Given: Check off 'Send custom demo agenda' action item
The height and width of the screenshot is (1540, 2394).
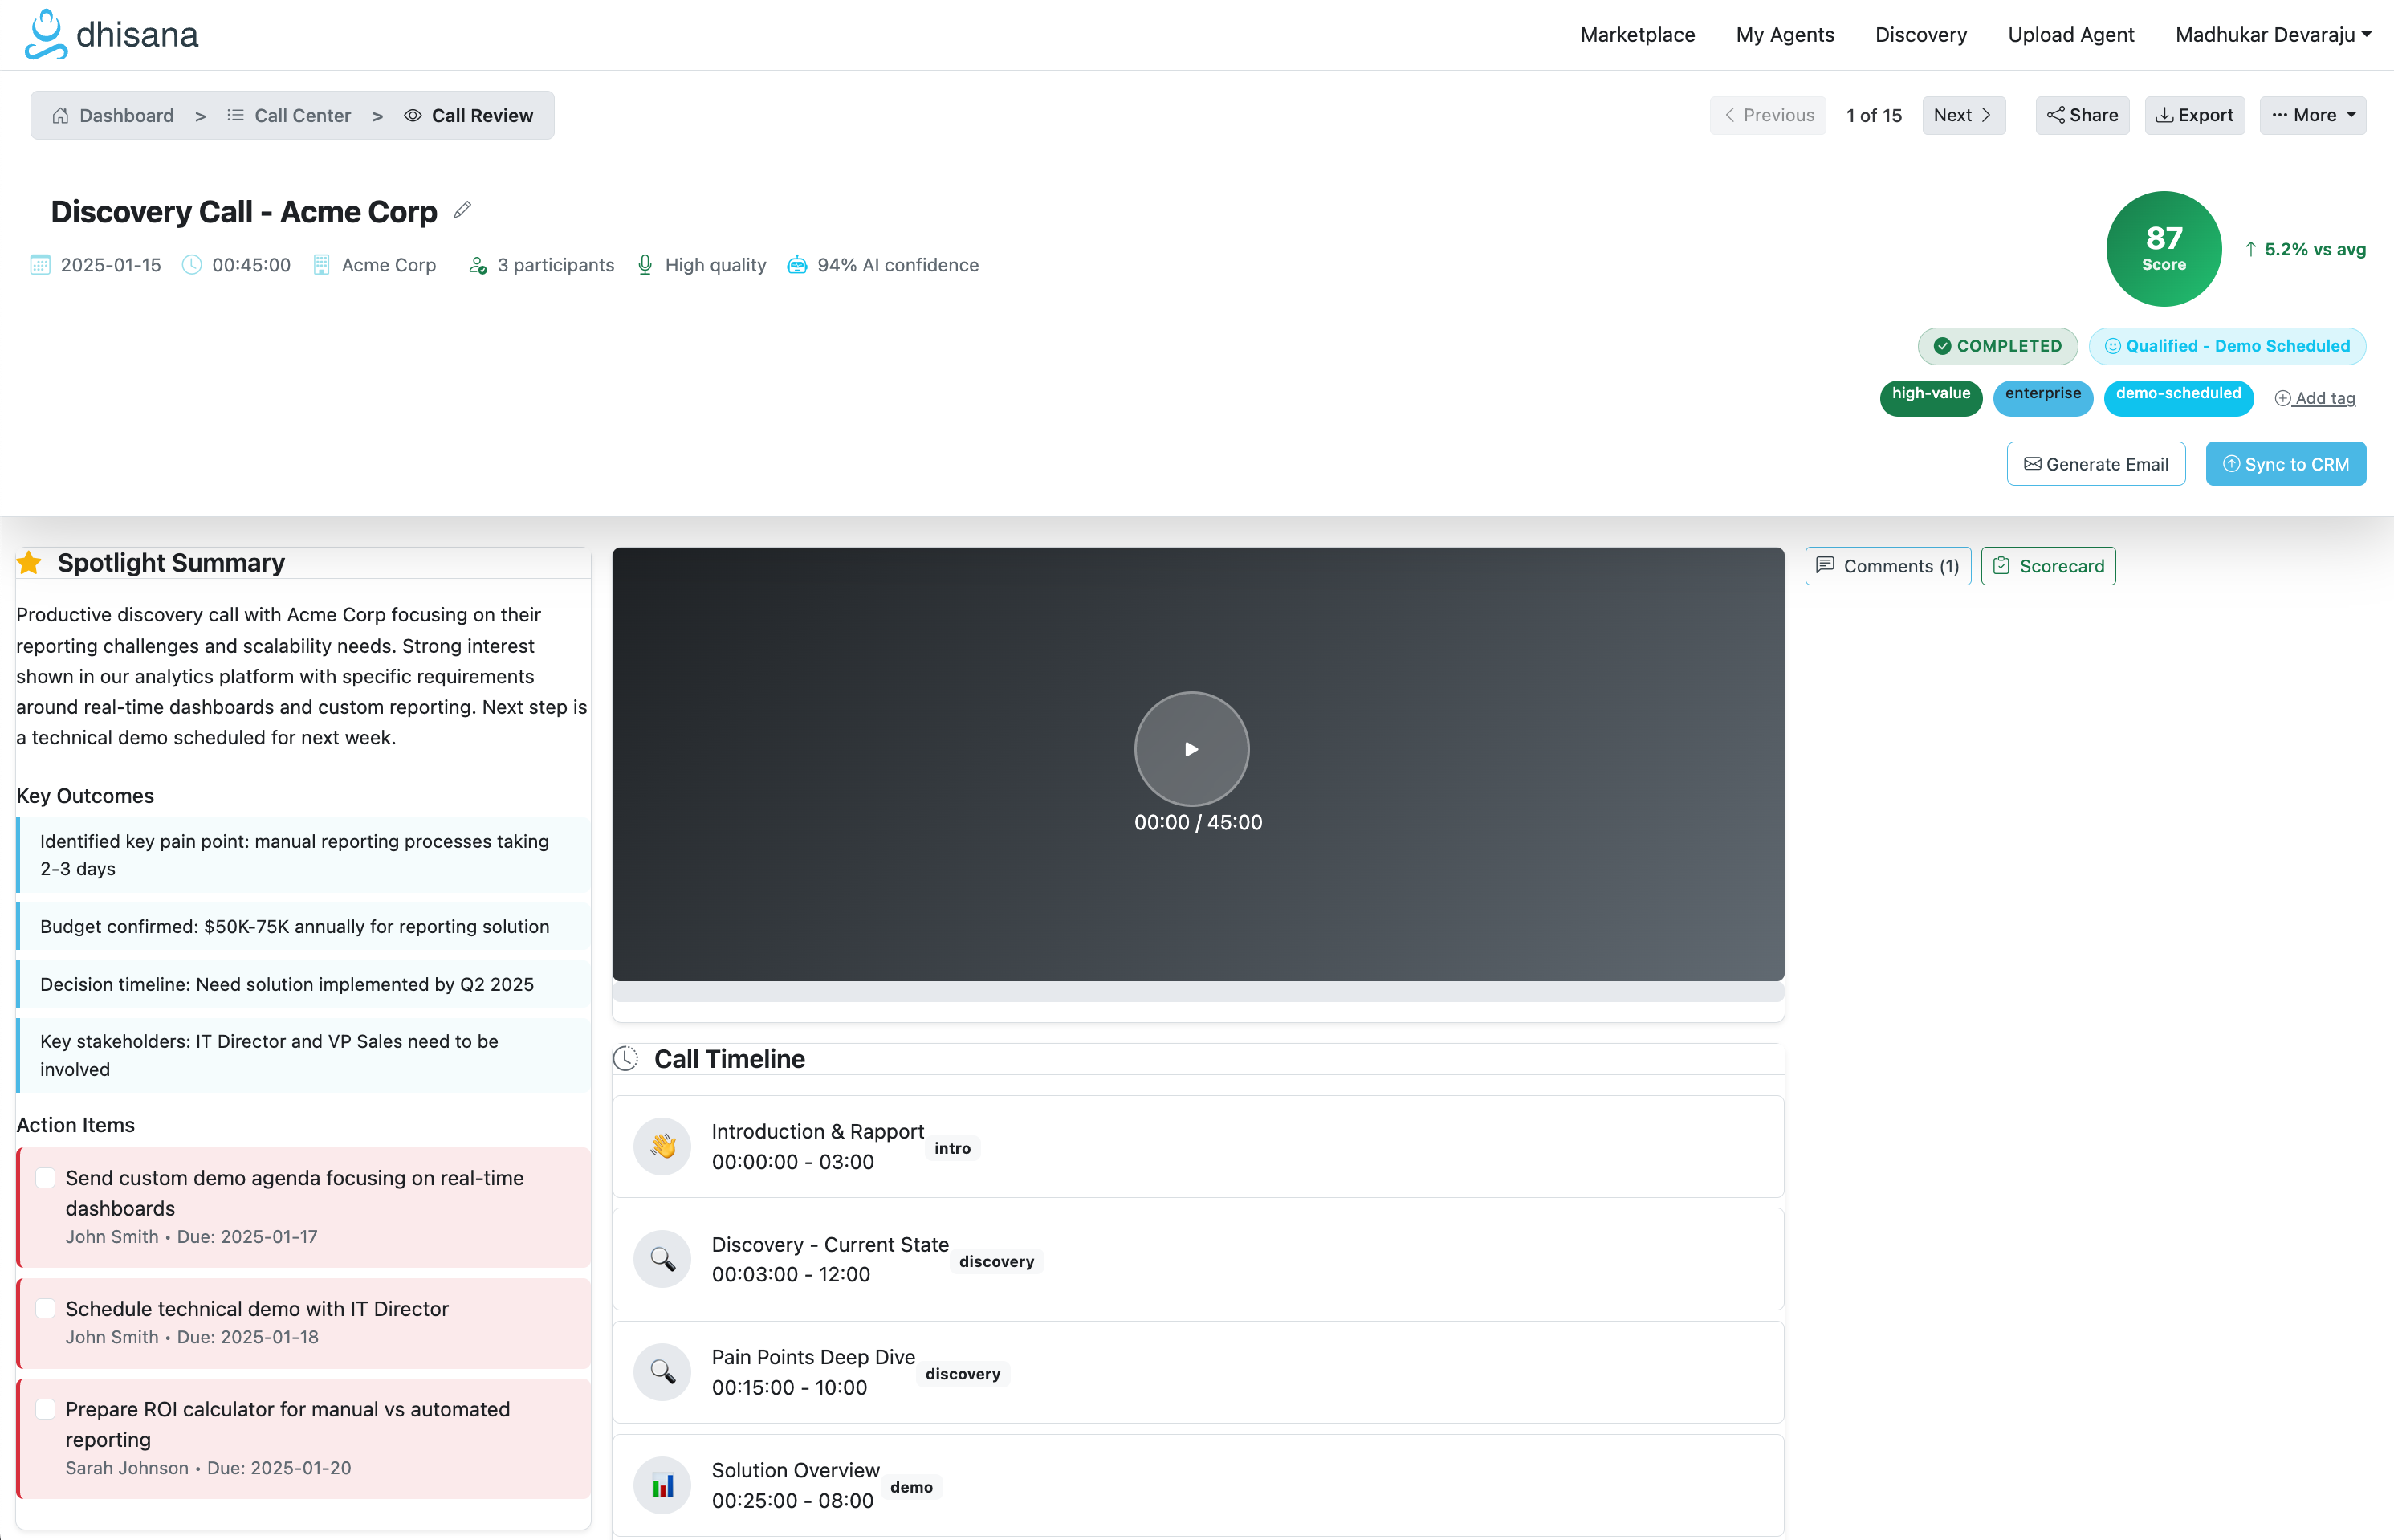Looking at the screenshot, I should point(45,1178).
